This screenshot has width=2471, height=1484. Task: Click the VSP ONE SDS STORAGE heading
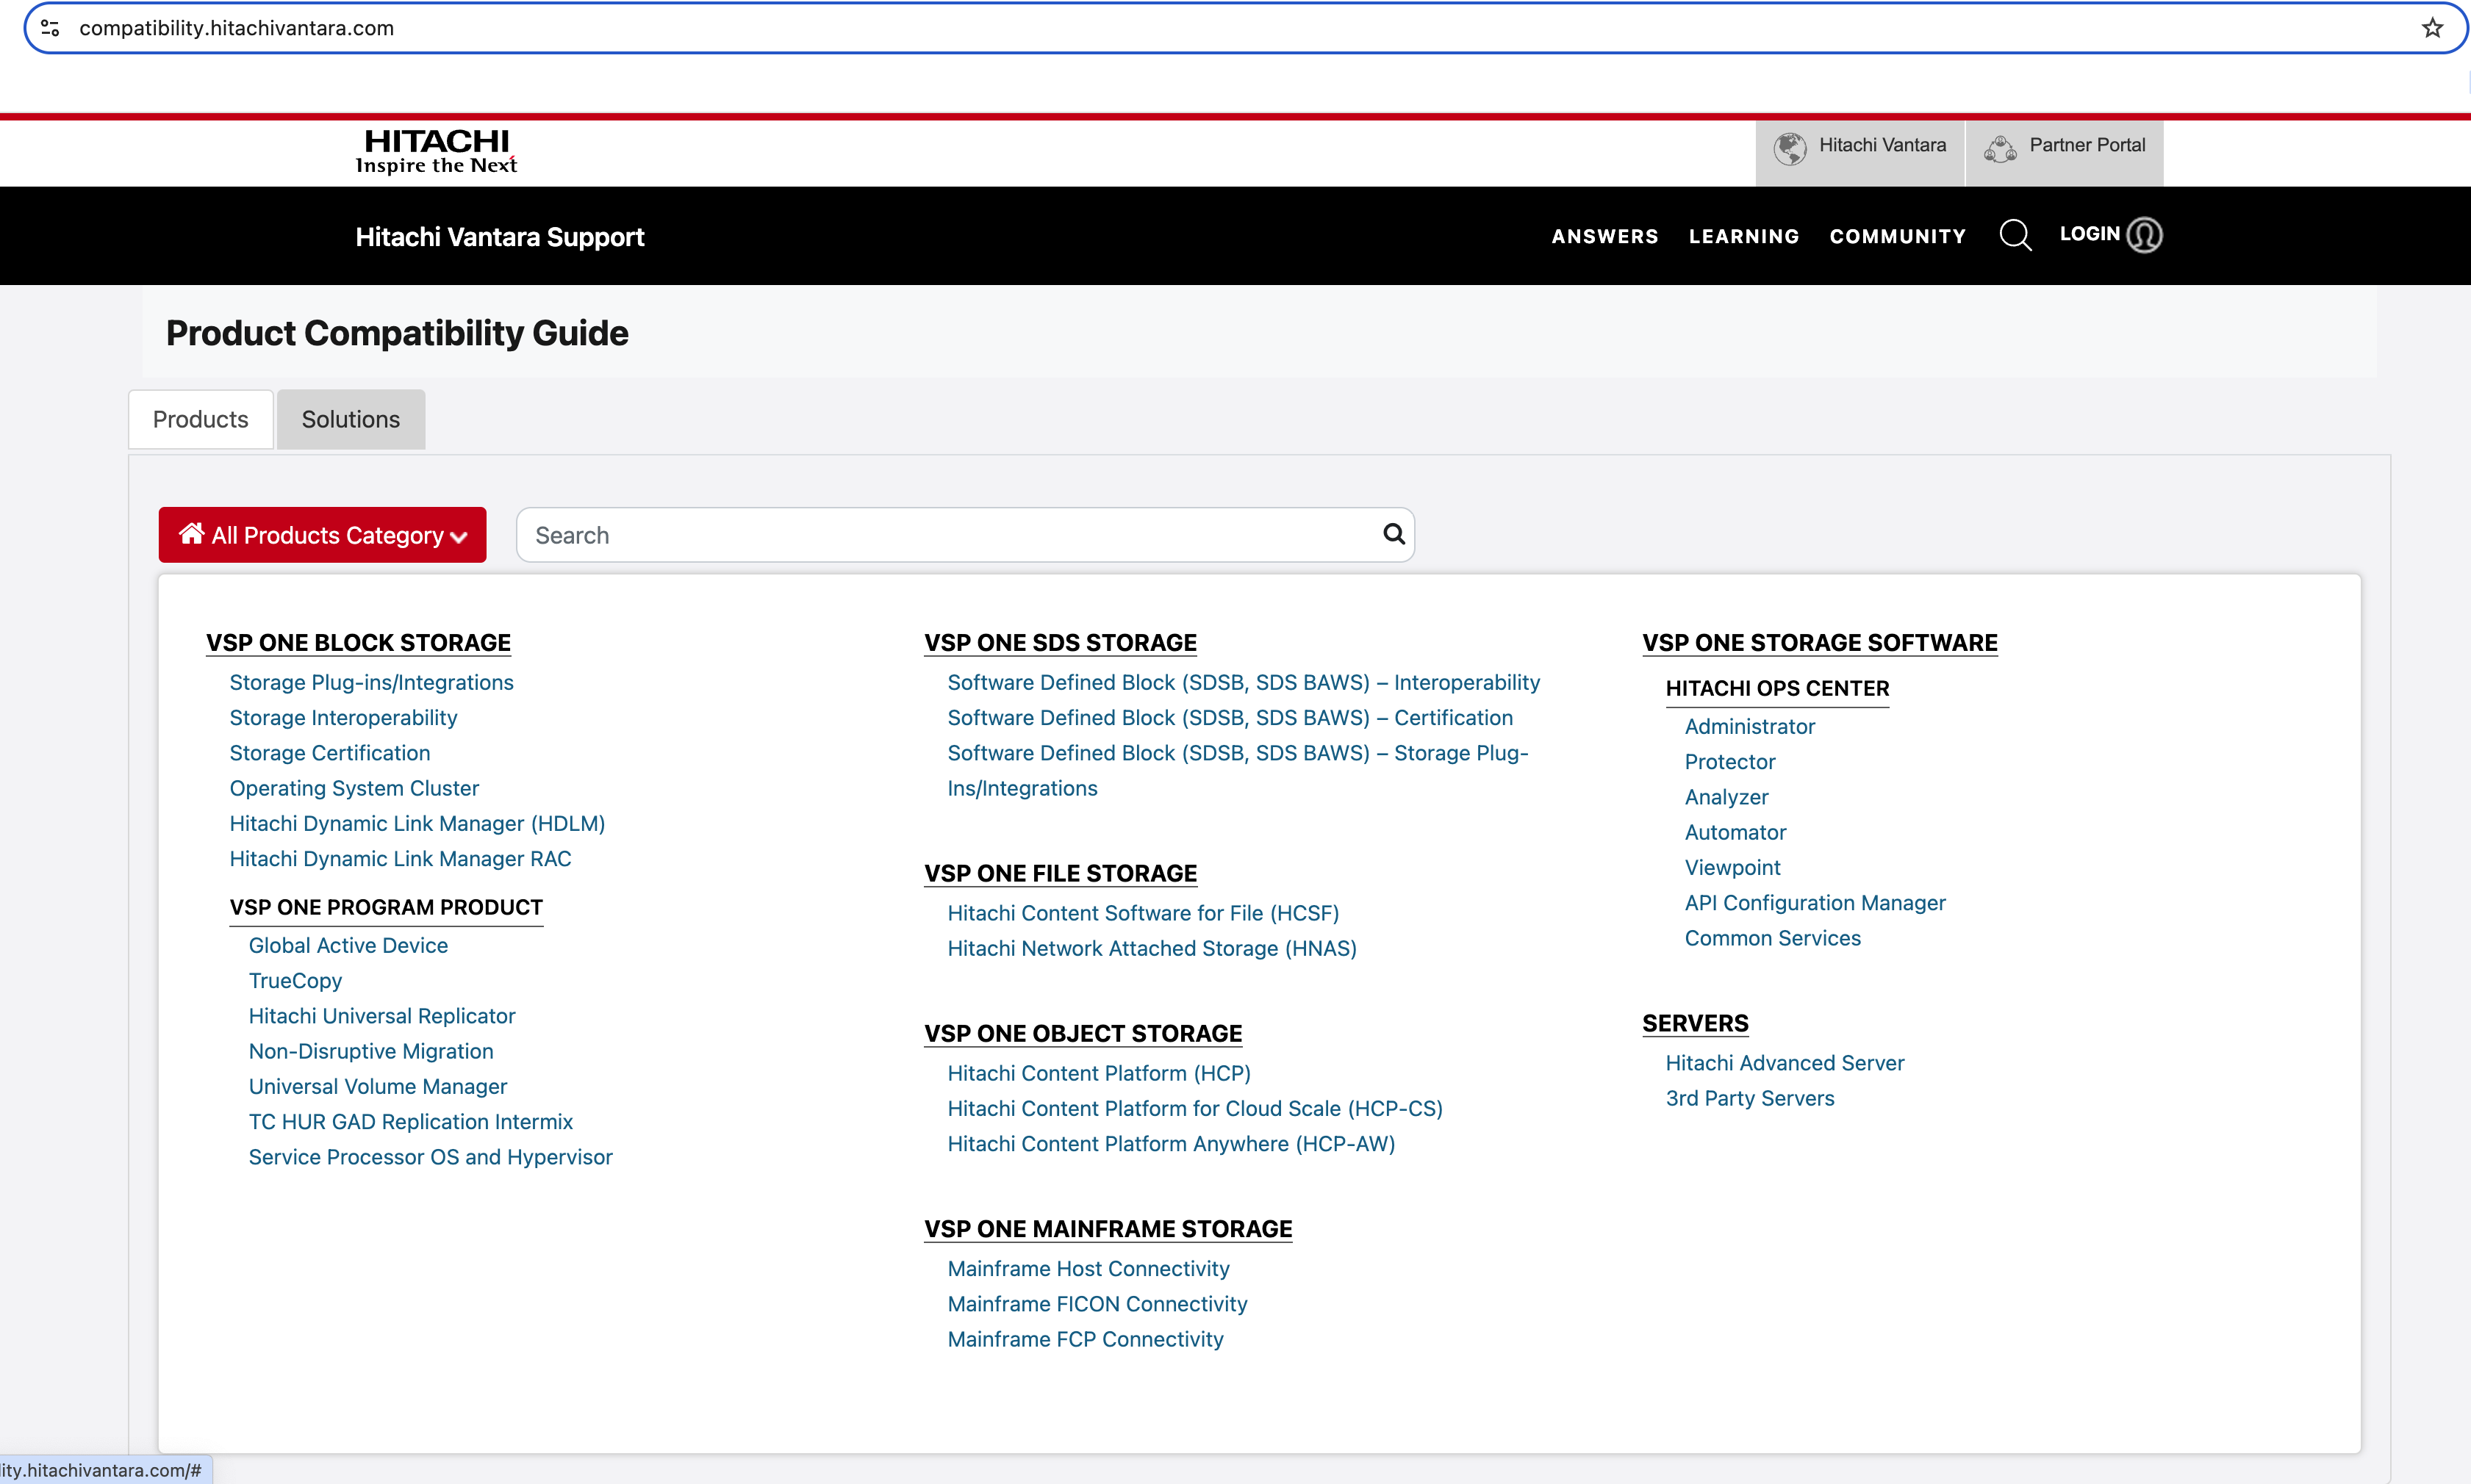[x=1059, y=643]
